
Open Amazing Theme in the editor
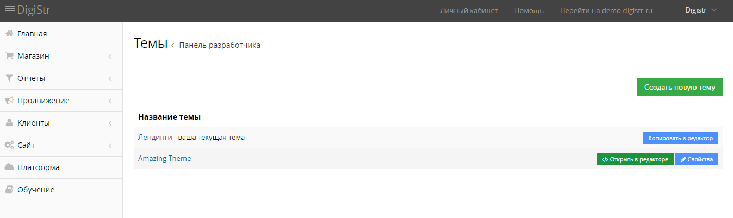coord(635,159)
